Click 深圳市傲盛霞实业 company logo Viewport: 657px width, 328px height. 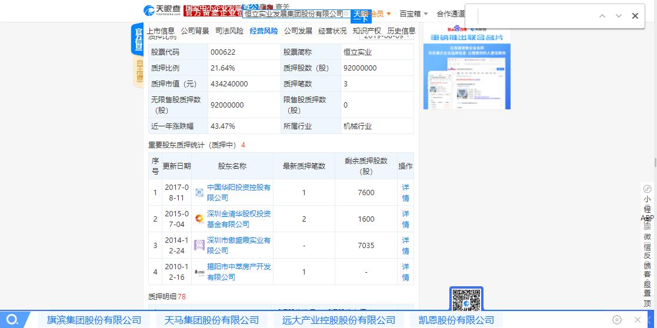tap(199, 245)
